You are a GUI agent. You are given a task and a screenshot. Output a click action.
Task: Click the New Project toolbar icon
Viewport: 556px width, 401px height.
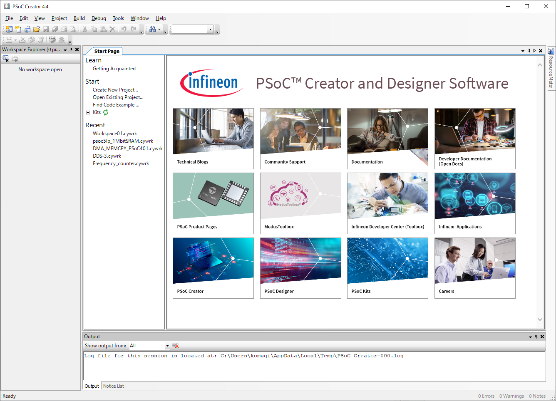(9, 29)
